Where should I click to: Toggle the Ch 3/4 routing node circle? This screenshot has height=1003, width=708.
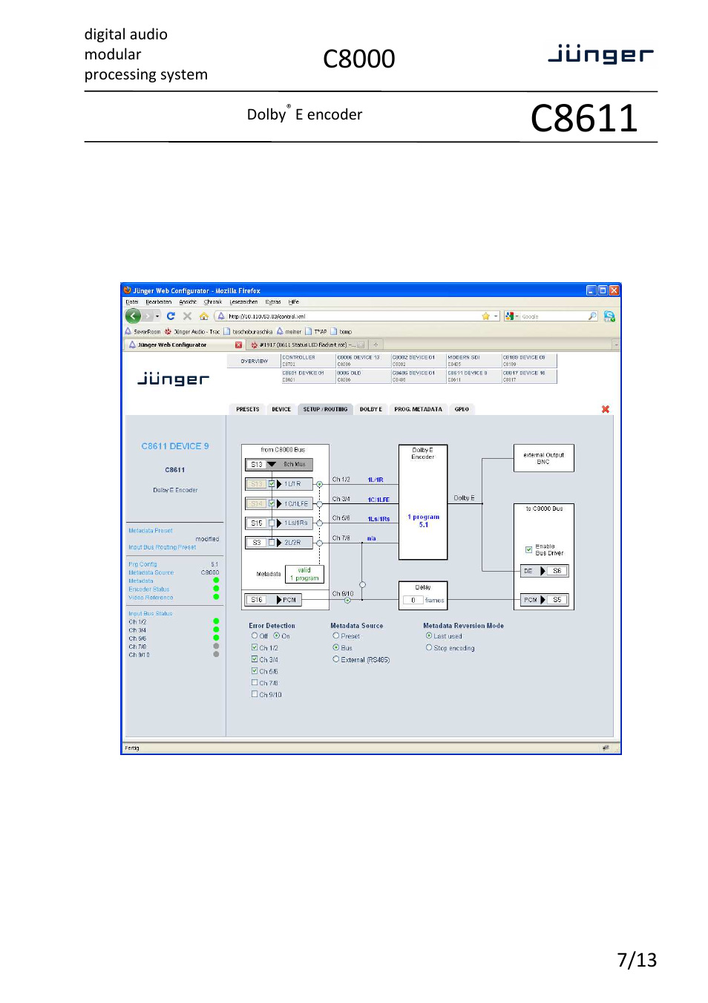coord(319,503)
